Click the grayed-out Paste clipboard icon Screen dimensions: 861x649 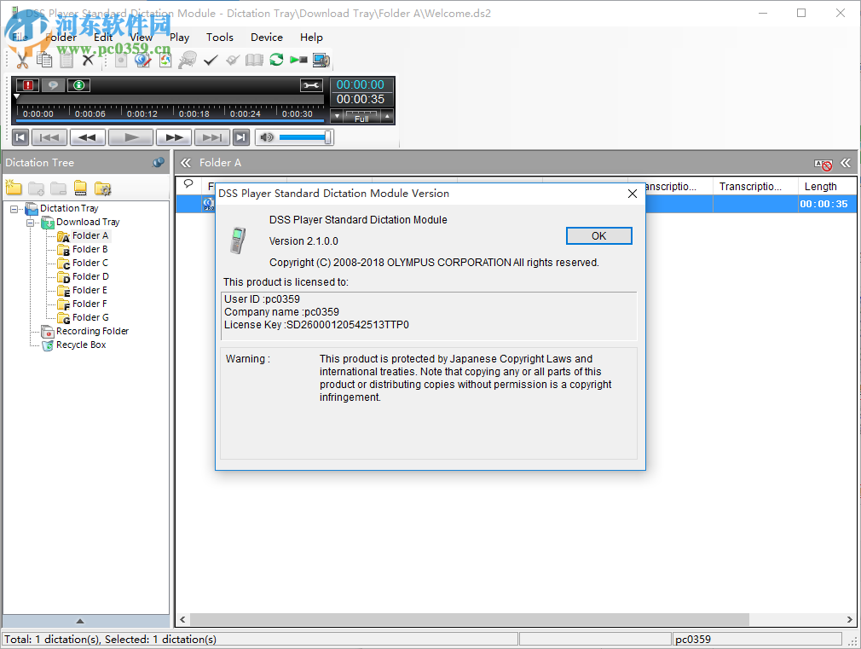pyautogui.click(x=66, y=60)
